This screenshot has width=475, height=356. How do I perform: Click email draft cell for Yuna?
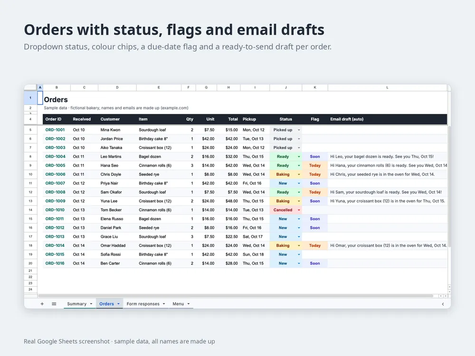point(387,201)
